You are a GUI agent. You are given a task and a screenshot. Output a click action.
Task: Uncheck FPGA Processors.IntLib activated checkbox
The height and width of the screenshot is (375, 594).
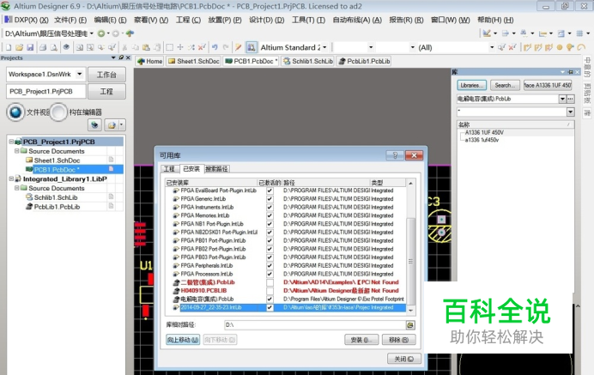(x=270, y=274)
